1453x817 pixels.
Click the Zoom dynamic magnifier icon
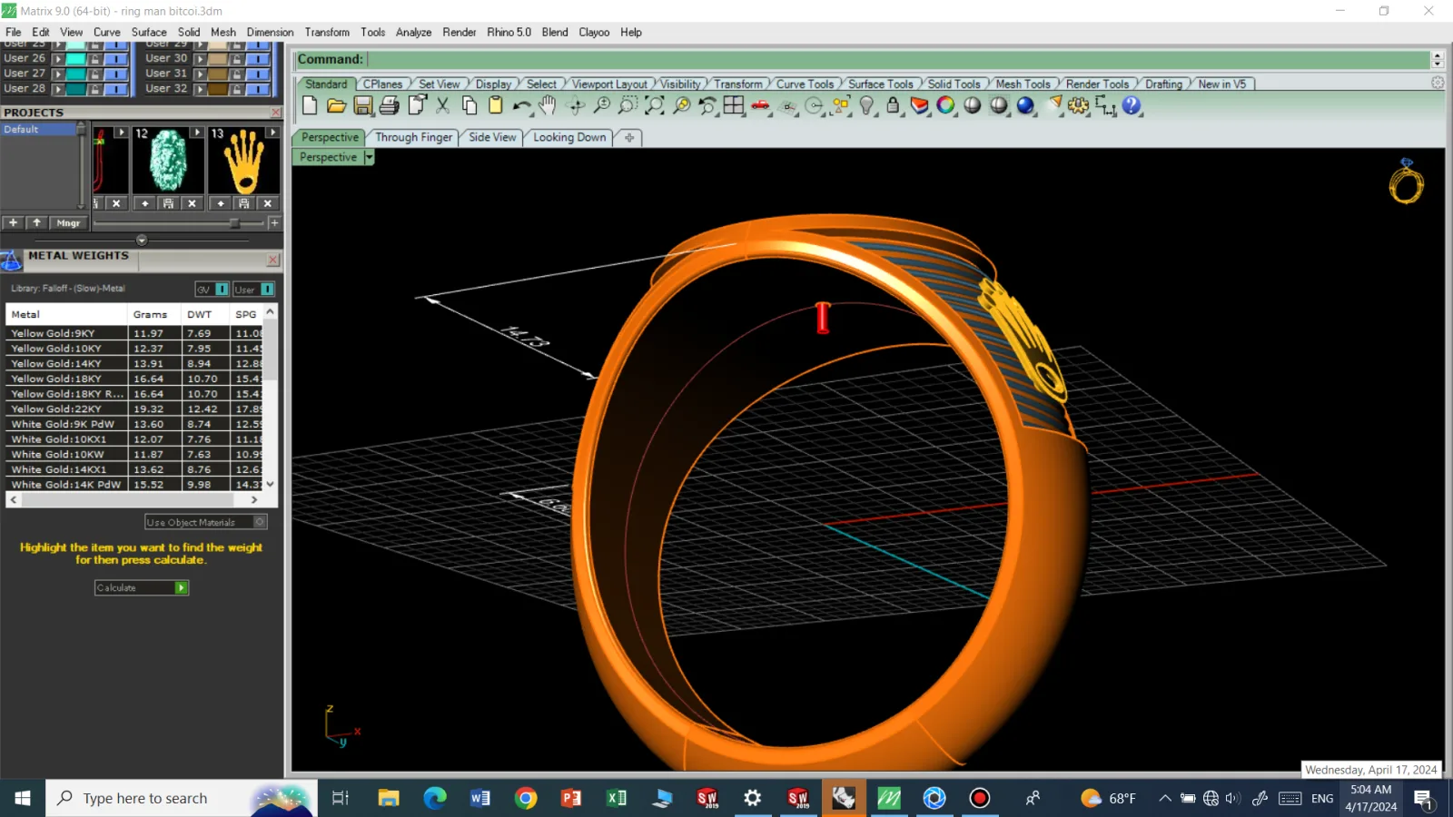click(601, 105)
